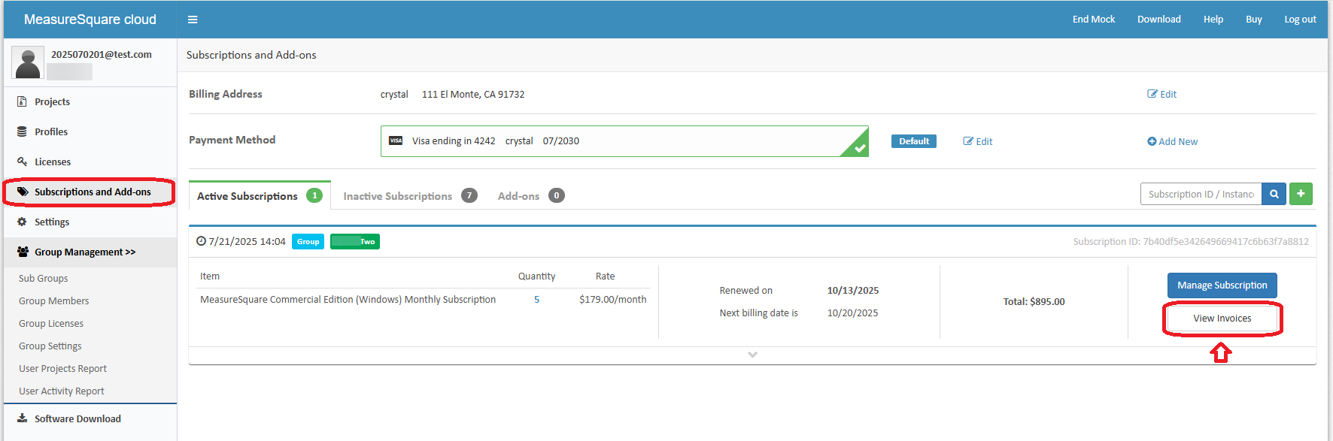The image size is (1333, 441).
Task: Edit the Visa payment method
Action: (978, 141)
